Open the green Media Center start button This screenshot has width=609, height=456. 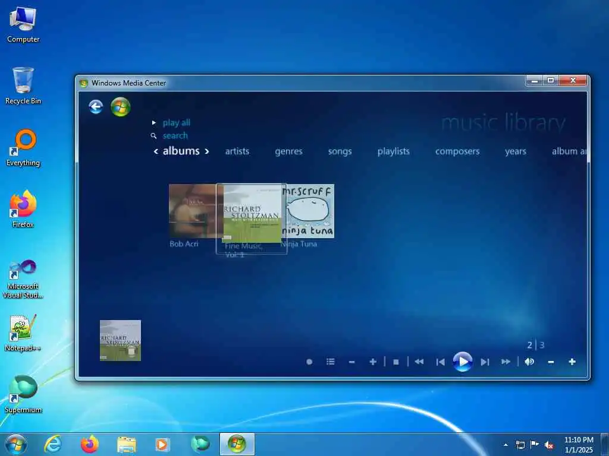coord(120,107)
